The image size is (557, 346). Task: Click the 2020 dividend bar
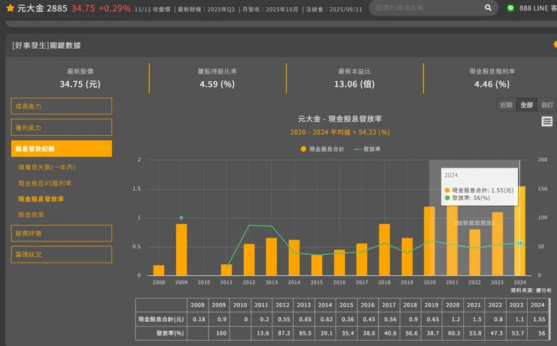coord(430,241)
